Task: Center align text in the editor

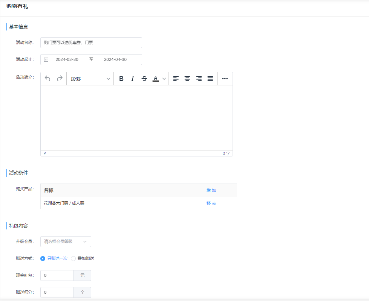Action: [187, 79]
